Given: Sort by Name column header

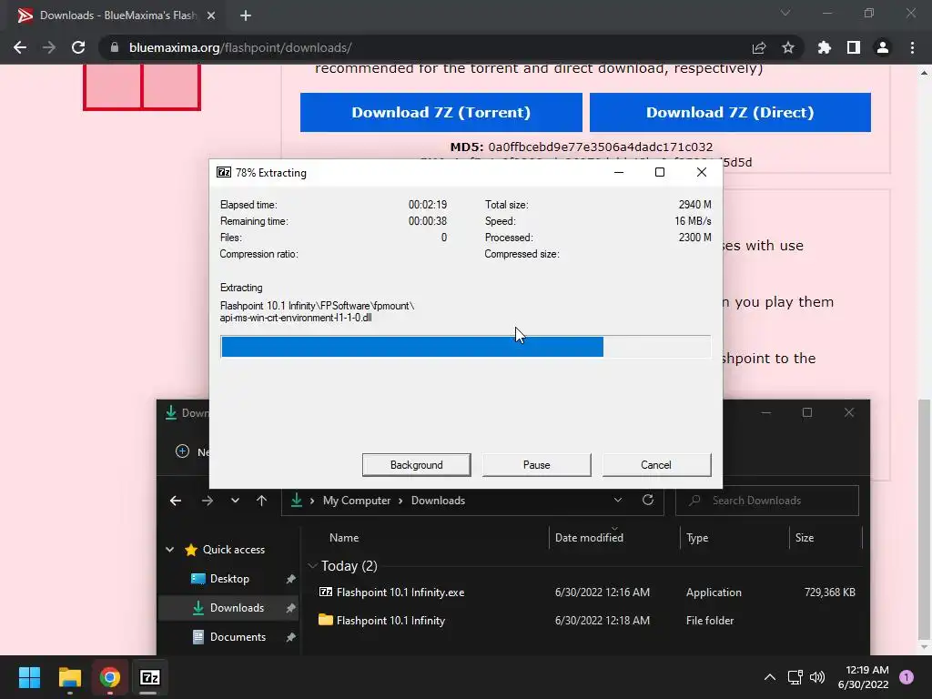Looking at the screenshot, I should click(344, 538).
